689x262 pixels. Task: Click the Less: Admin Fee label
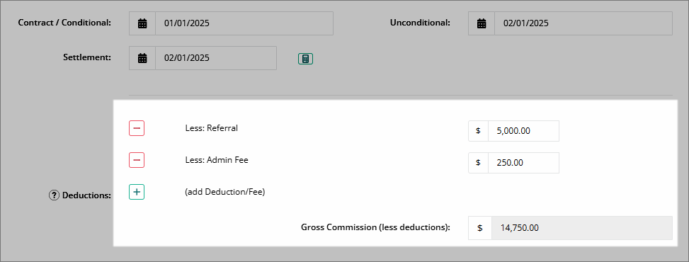click(217, 160)
